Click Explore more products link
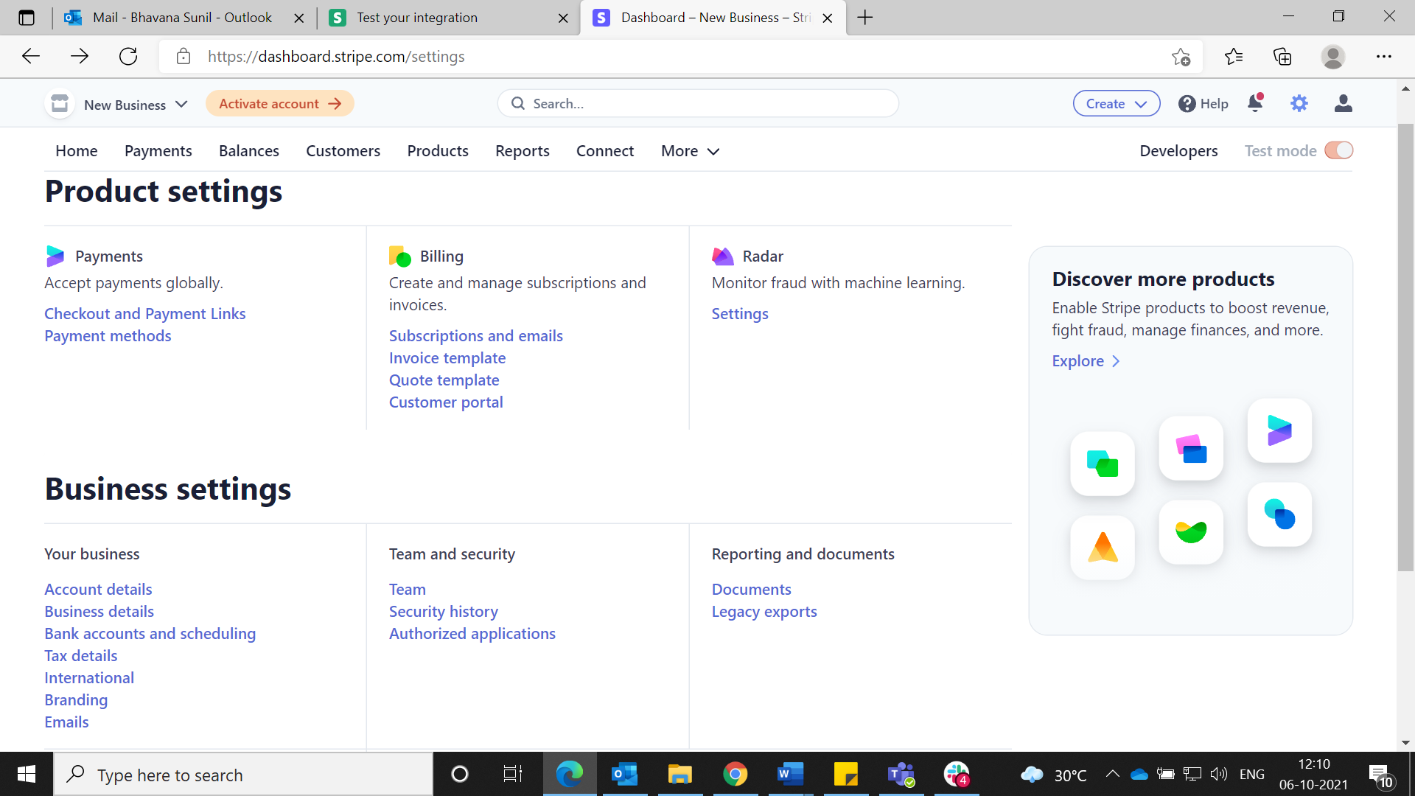The width and height of the screenshot is (1415, 796). click(1086, 361)
